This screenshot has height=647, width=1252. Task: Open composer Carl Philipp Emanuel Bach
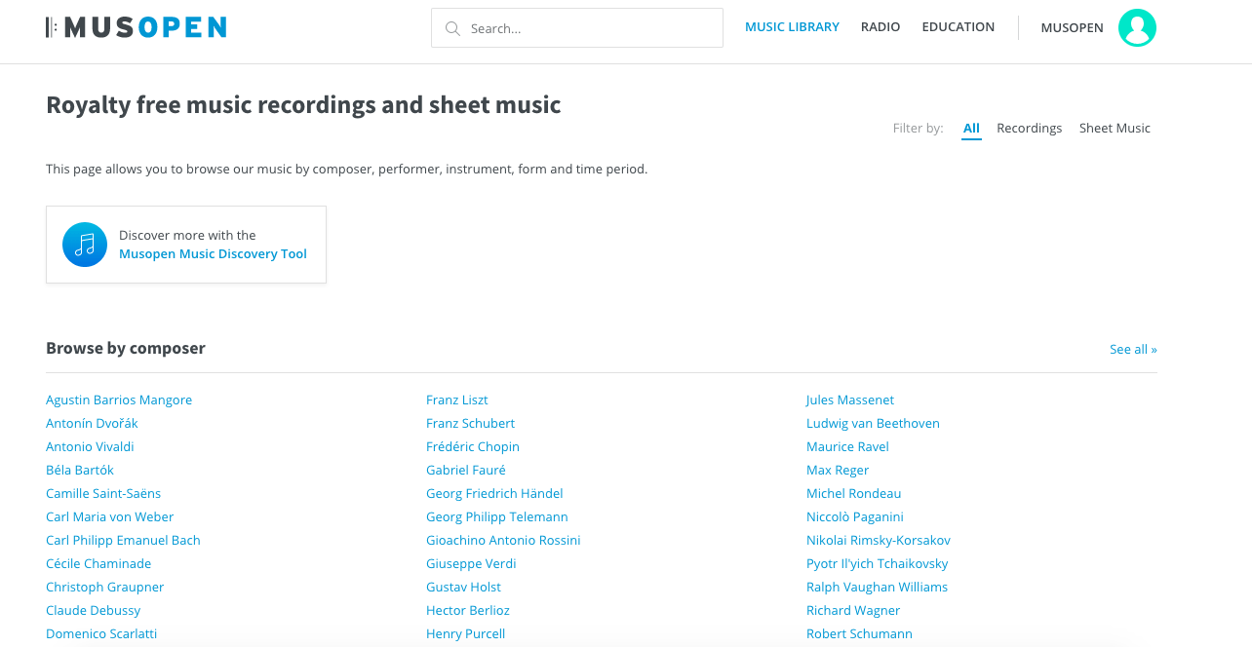[123, 541]
